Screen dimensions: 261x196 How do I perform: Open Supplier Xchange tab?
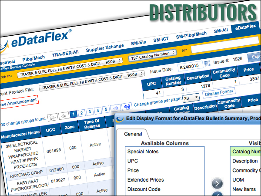coord(105,48)
